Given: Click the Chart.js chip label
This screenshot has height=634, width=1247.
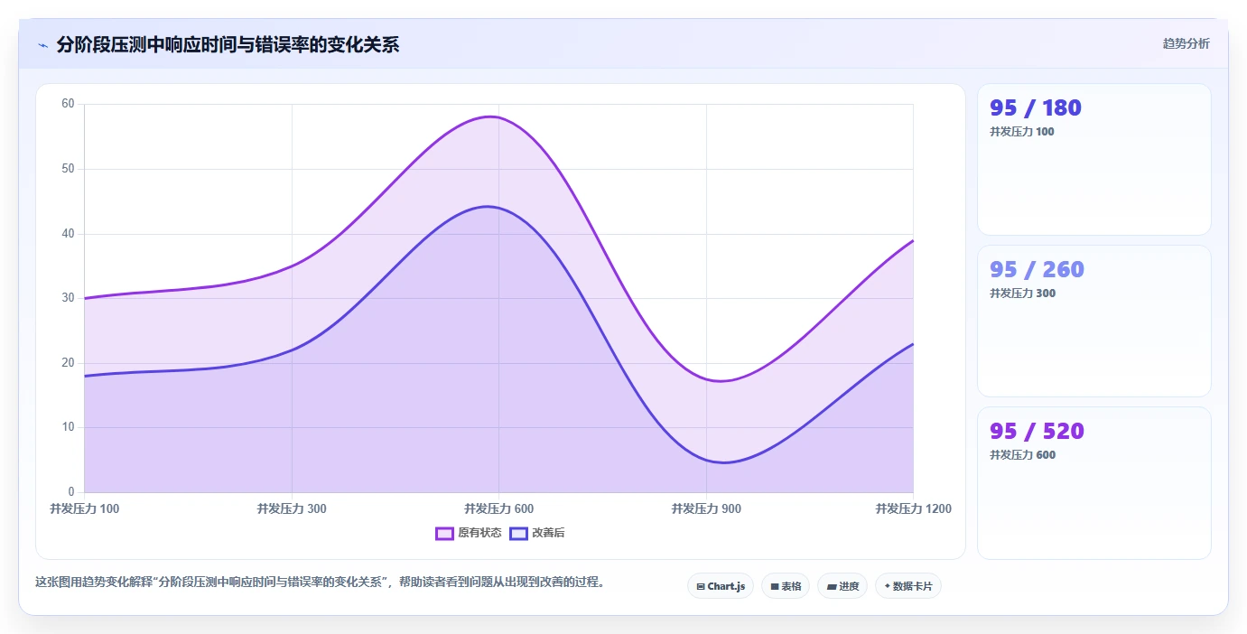Looking at the screenshot, I should pyautogui.click(x=726, y=587).
